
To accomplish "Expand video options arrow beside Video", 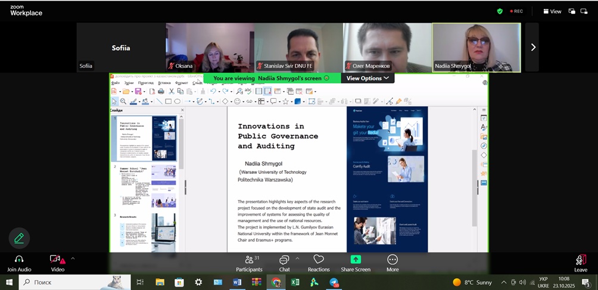I will point(73,258).
